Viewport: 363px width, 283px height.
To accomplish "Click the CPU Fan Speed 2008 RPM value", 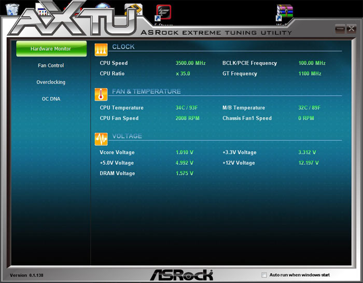I will tap(188, 118).
